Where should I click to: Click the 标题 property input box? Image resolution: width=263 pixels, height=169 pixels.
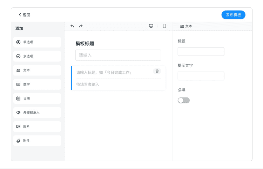(x=201, y=52)
